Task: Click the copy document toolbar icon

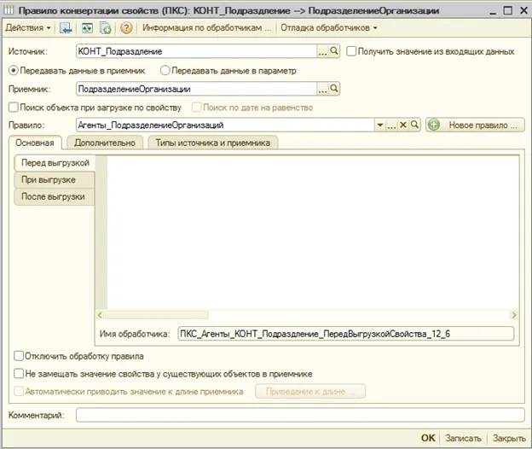Action: (x=105, y=28)
